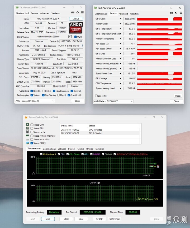Click Save button in AIDA64
Screen dimensions: 190x228
pos(81,219)
